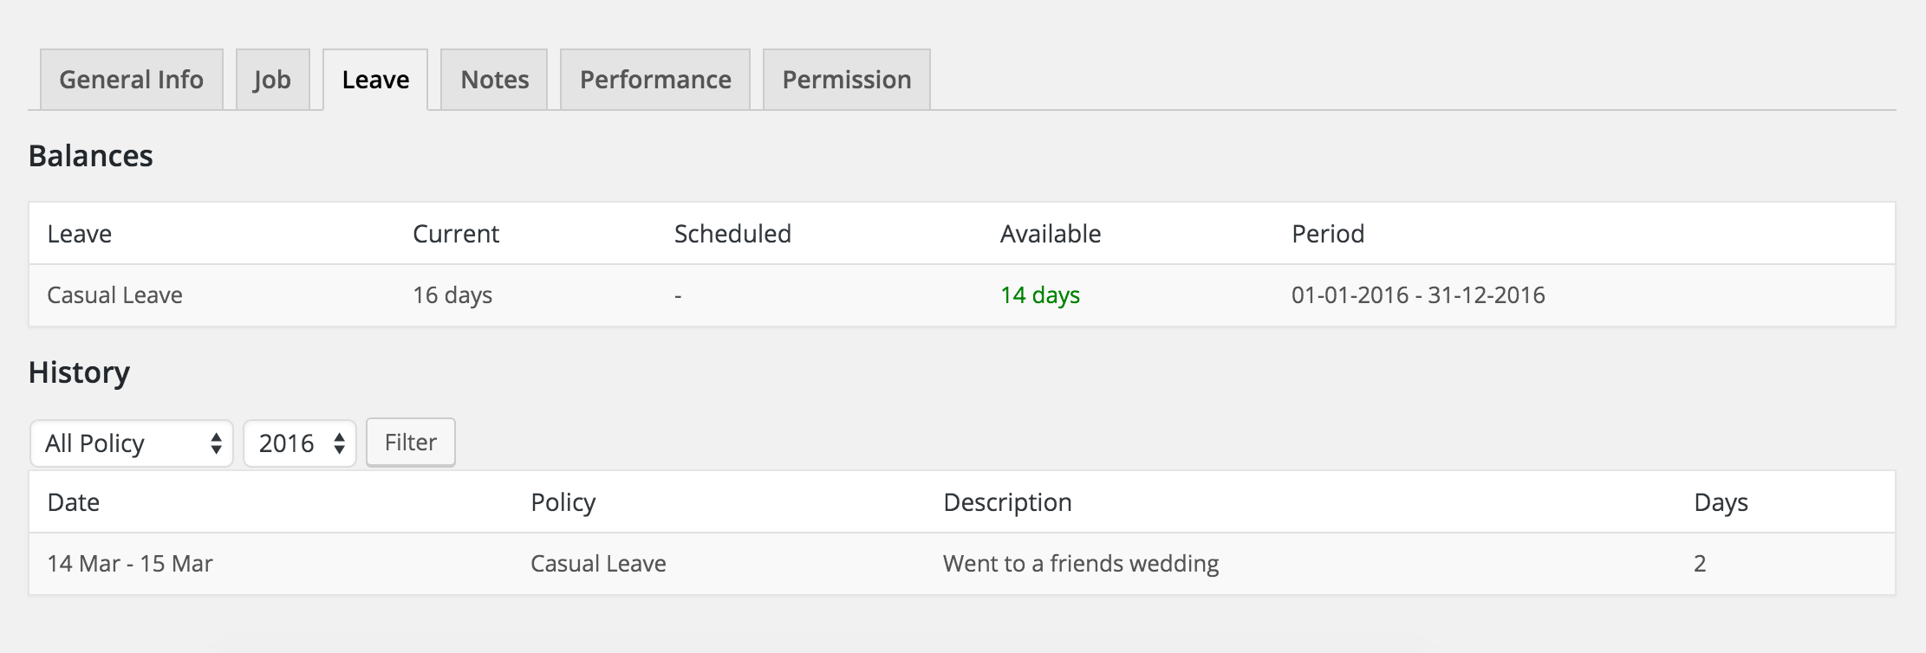Screen dimensions: 1926x653
Task: Open the General Info tab
Action: [x=131, y=80]
